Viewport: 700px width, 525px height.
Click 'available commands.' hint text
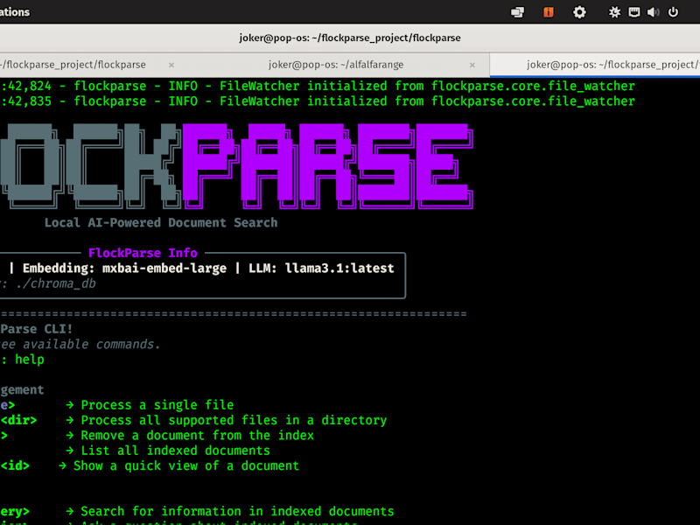[92, 344]
